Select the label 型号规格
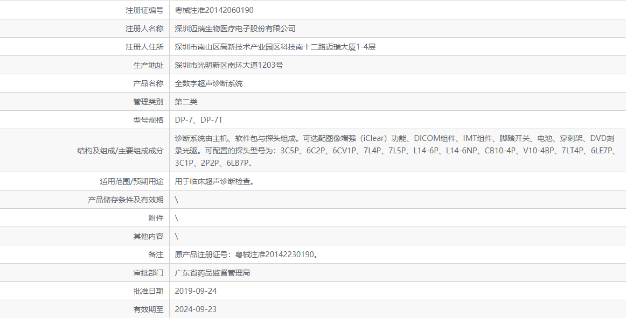This screenshot has width=626, height=318. [x=148, y=121]
